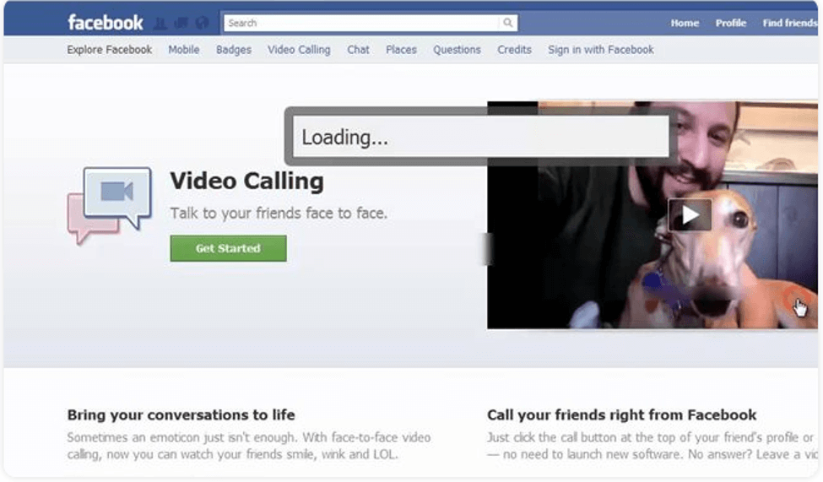Click 'Call your friends right from Facebook' heading

tap(621, 414)
